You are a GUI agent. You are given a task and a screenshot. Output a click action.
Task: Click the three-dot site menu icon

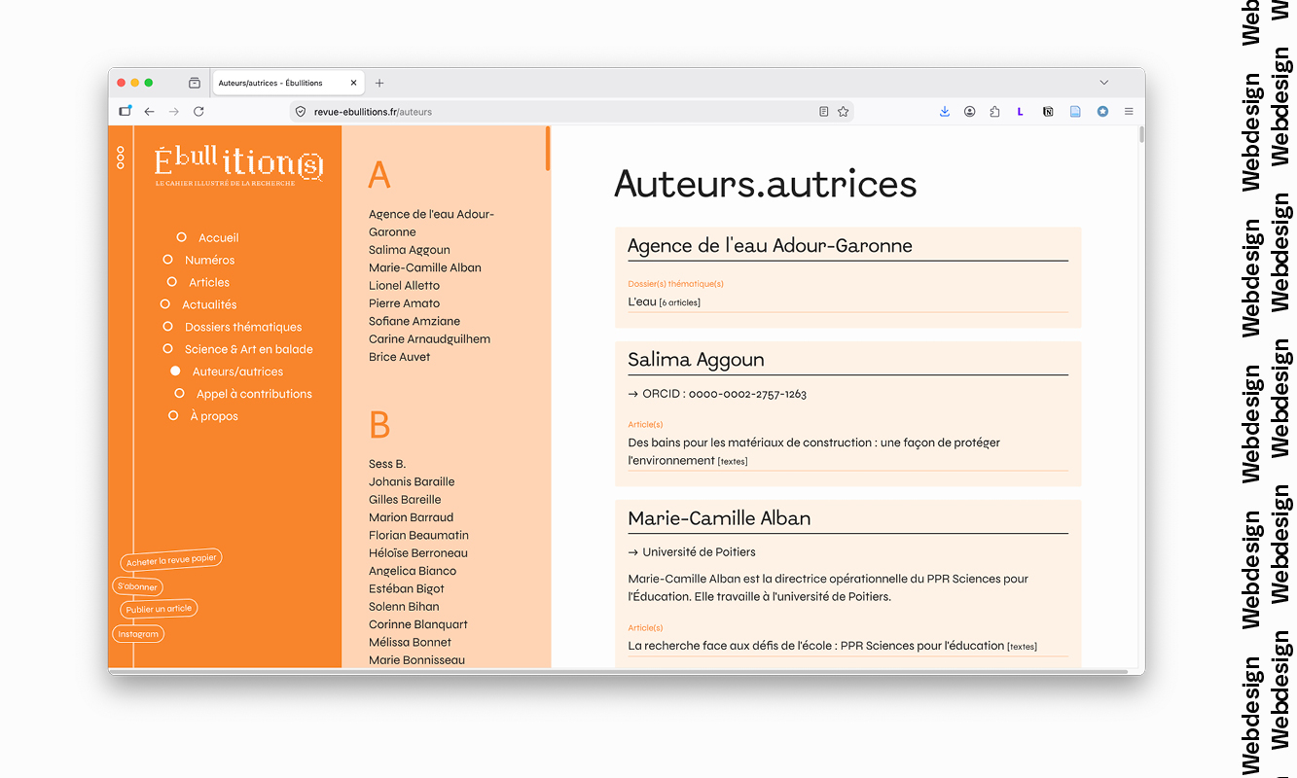(x=121, y=158)
